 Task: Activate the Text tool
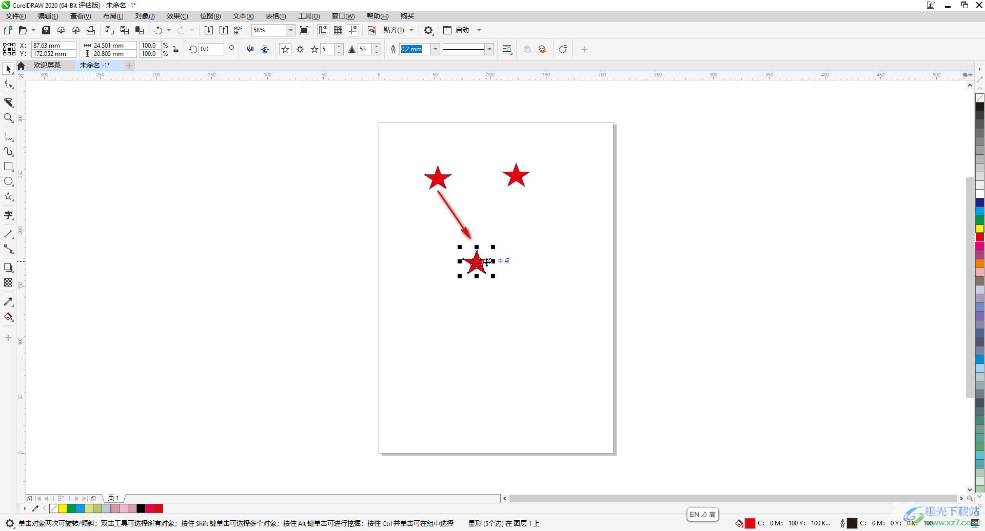[x=8, y=215]
